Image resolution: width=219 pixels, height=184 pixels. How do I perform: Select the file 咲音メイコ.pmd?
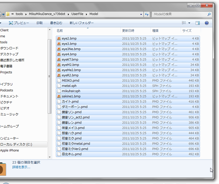pyautogui.click(x=128, y=128)
